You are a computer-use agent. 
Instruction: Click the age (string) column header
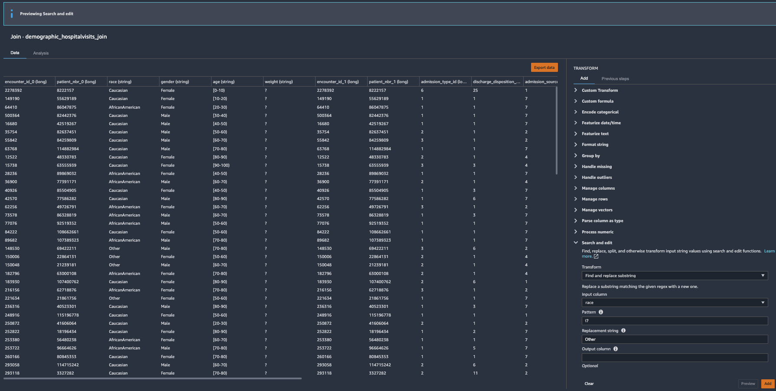[x=237, y=82]
